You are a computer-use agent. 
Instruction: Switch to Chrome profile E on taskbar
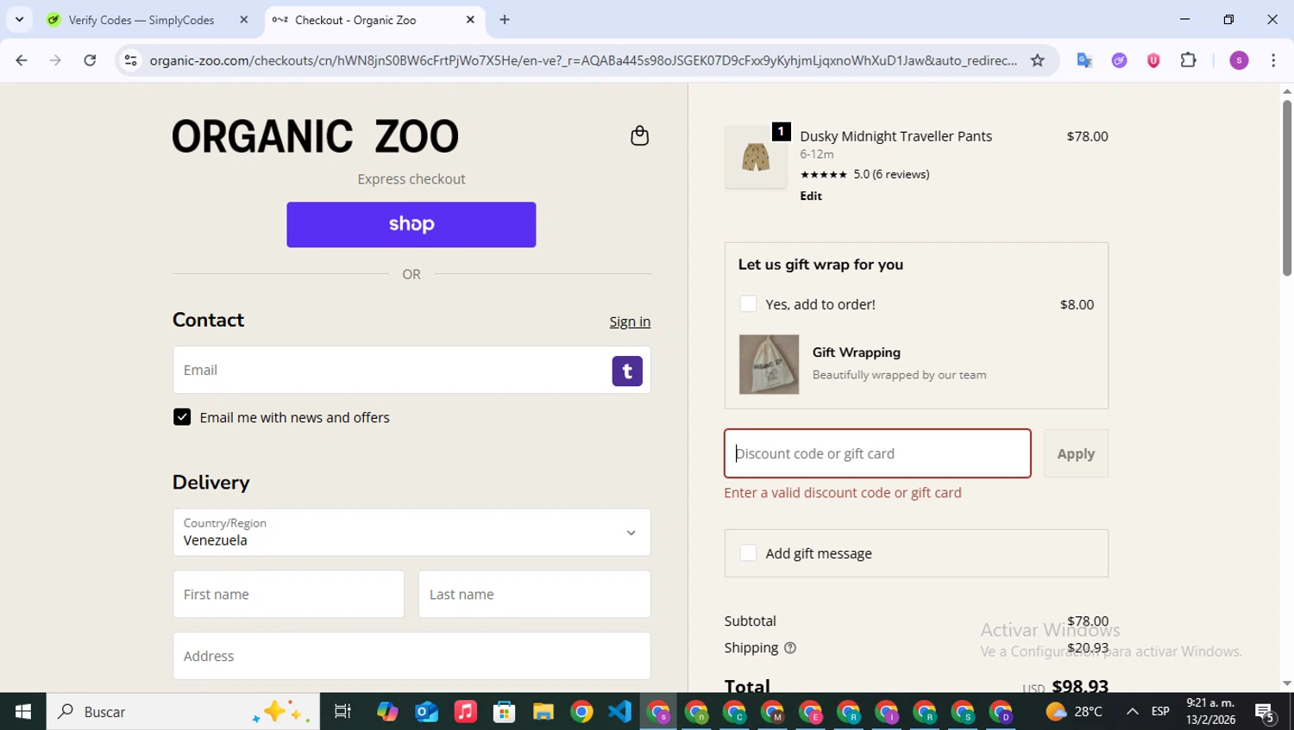pos(811,712)
